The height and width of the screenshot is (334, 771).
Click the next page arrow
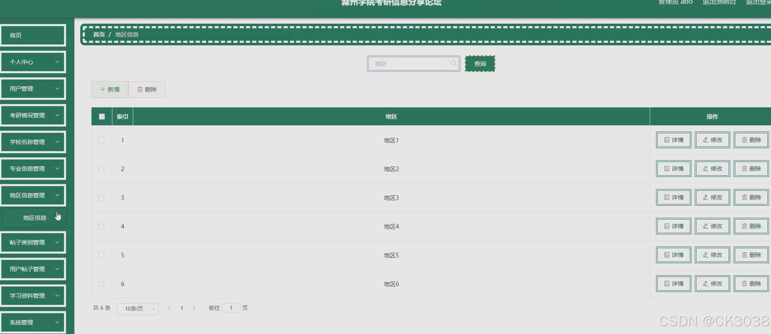[x=194, y=308]
